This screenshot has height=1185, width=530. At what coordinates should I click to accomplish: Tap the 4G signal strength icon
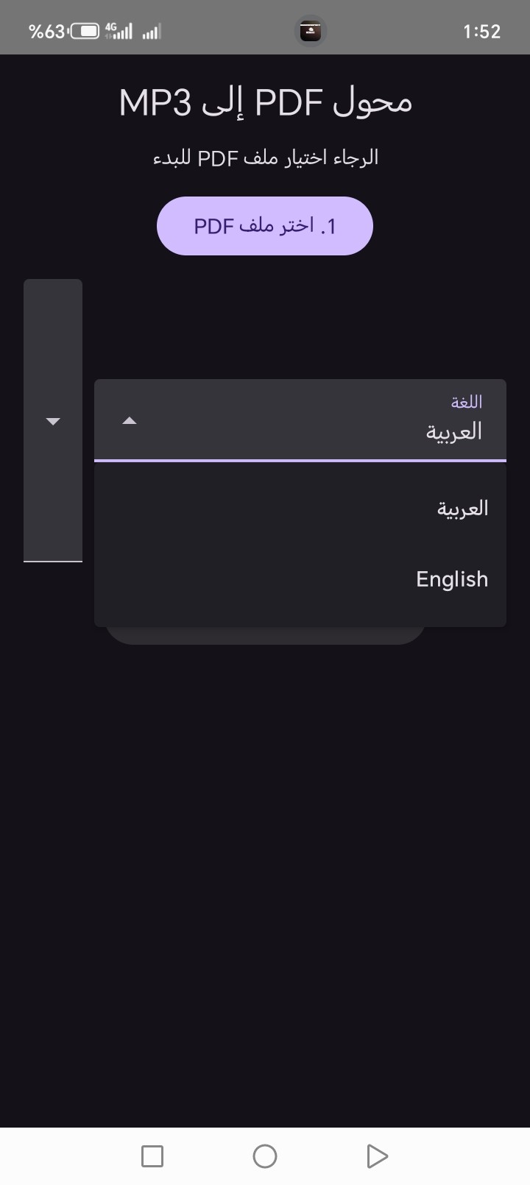[119, 31]
